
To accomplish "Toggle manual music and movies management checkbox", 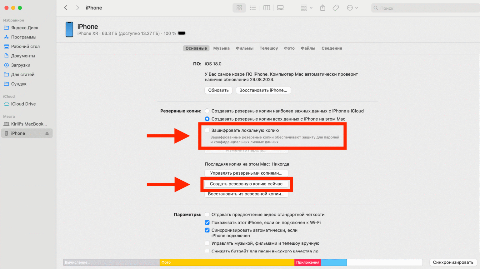I will pos(207,243).
